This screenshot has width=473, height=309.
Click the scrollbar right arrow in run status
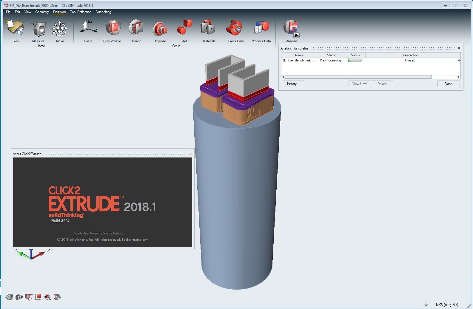[x=459, y=77]
